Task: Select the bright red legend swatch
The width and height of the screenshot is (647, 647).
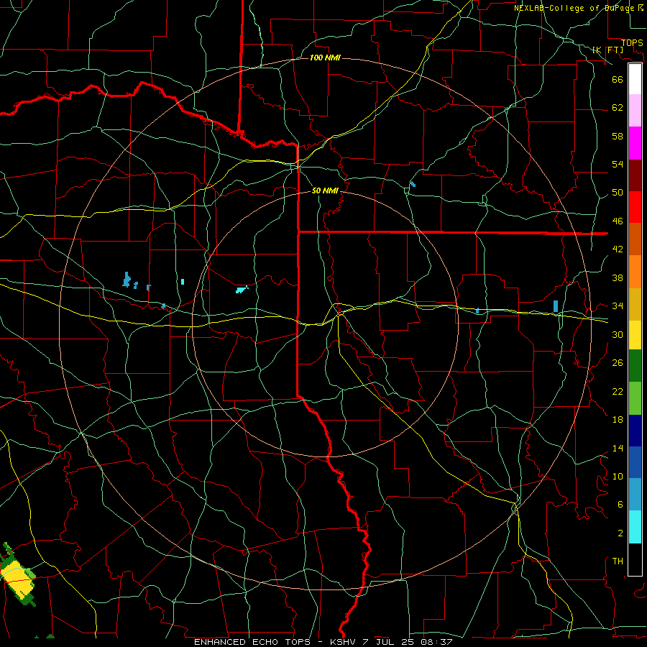Action: (x=635, y=207)
